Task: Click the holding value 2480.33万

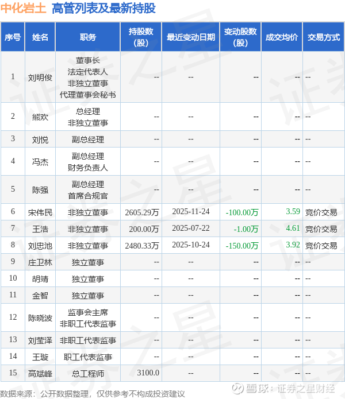Action: (142, 246)
